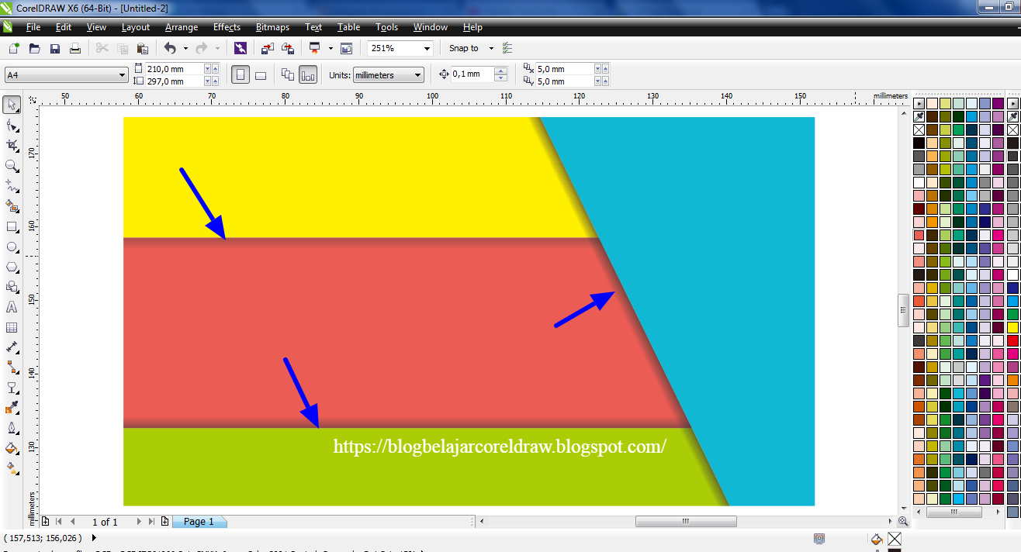
Task: Switch page to landscape orientation
Action: (x=261, y=73)
